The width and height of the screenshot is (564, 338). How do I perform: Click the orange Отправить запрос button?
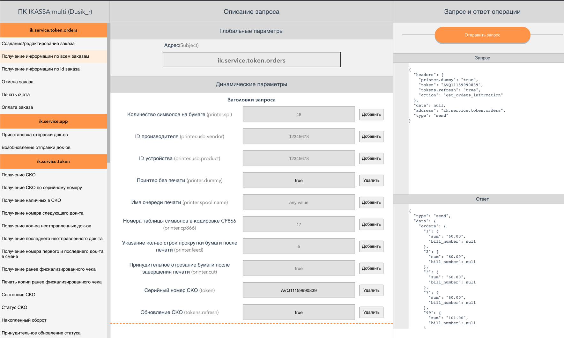point(482,35)
